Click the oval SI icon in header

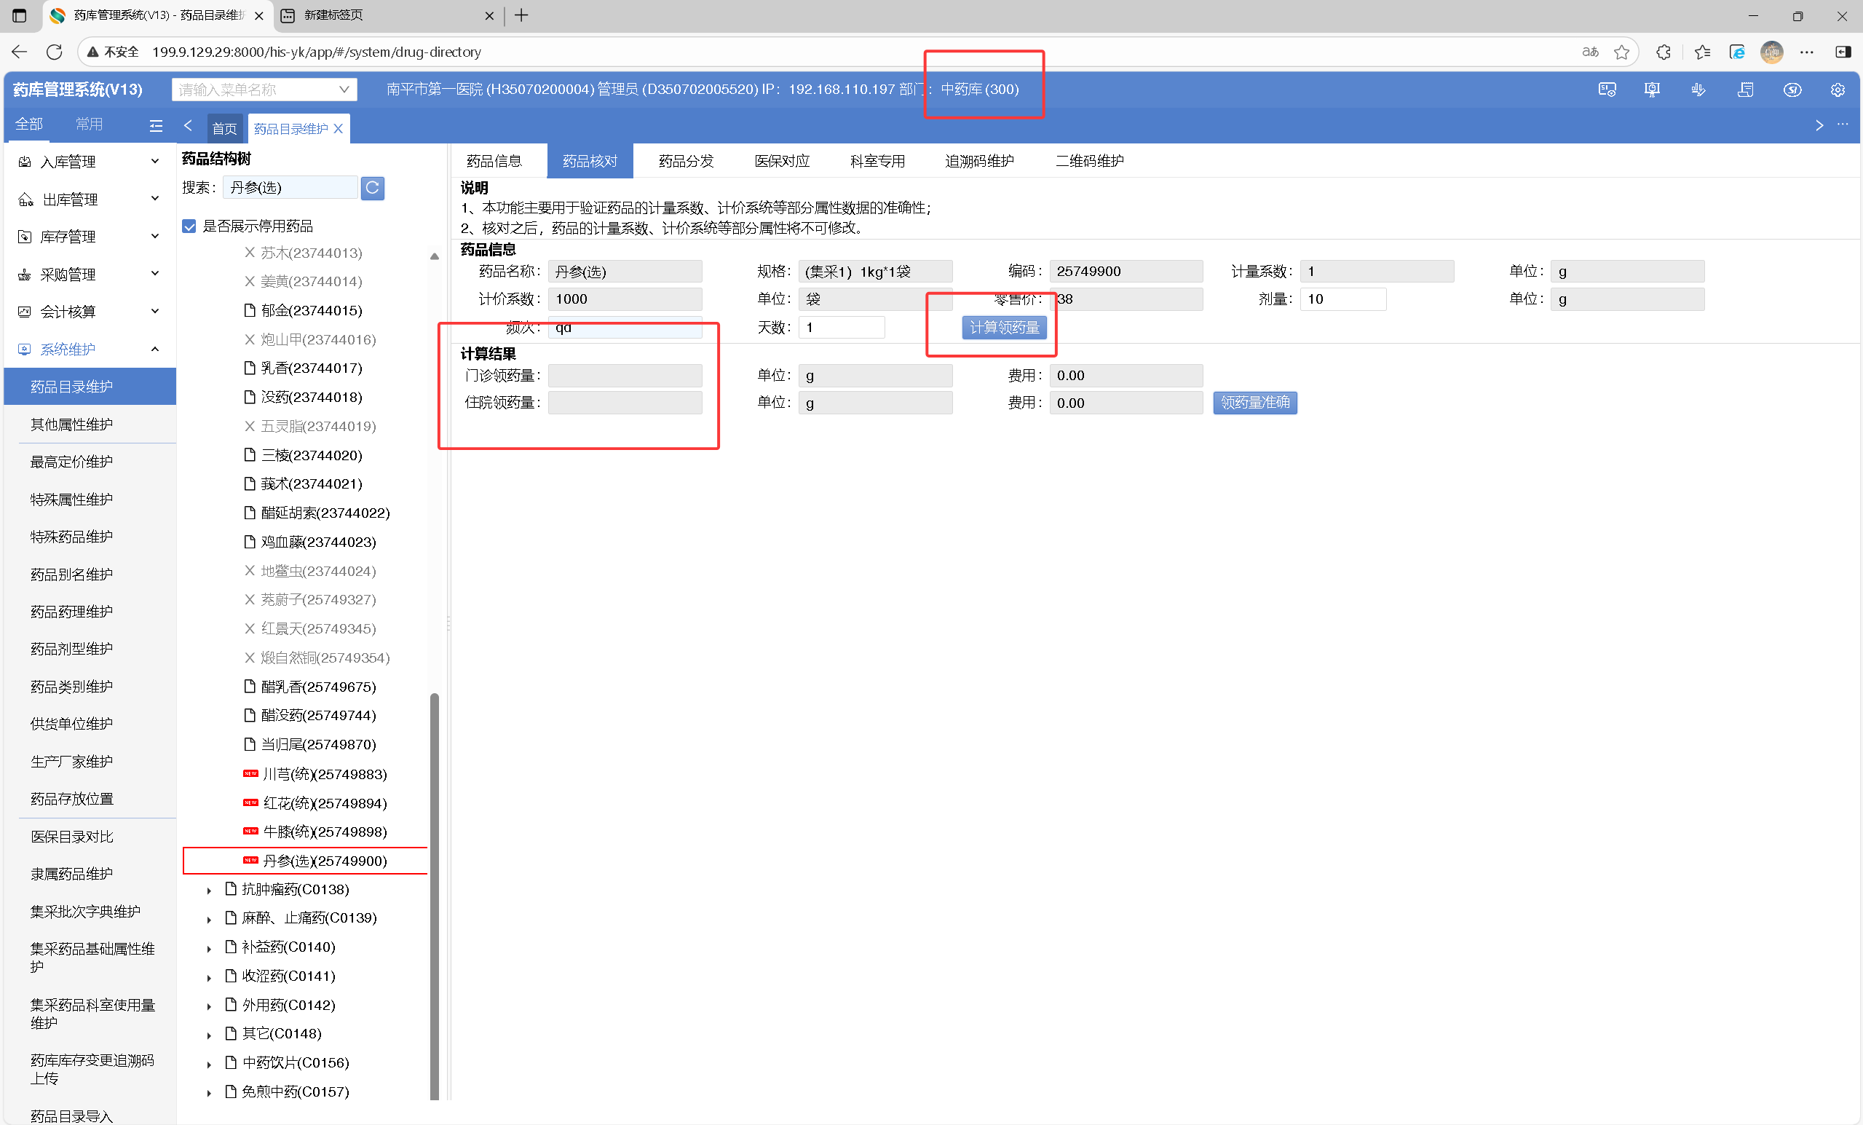click(x=1792, y=90)
